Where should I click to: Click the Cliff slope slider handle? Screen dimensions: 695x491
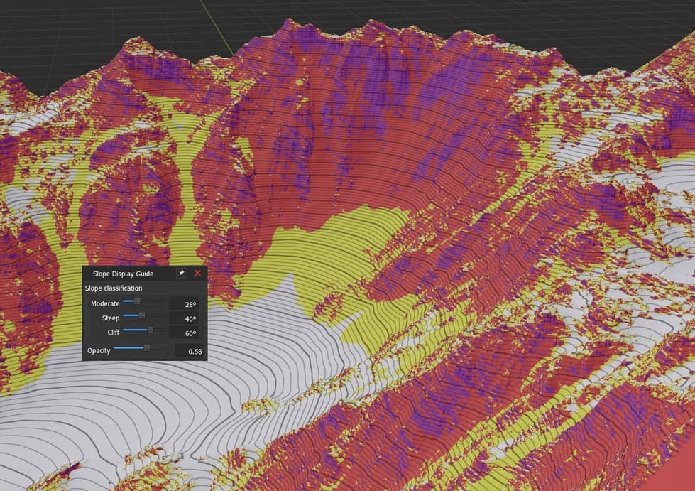[x=151, y=330]
